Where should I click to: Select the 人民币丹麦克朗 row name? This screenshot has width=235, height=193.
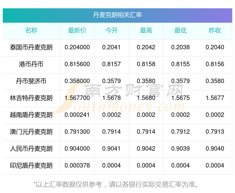point(31,149)
